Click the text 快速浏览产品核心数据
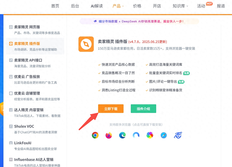The image size is (232, 167). pyautogui.click(x=118, y=65)
